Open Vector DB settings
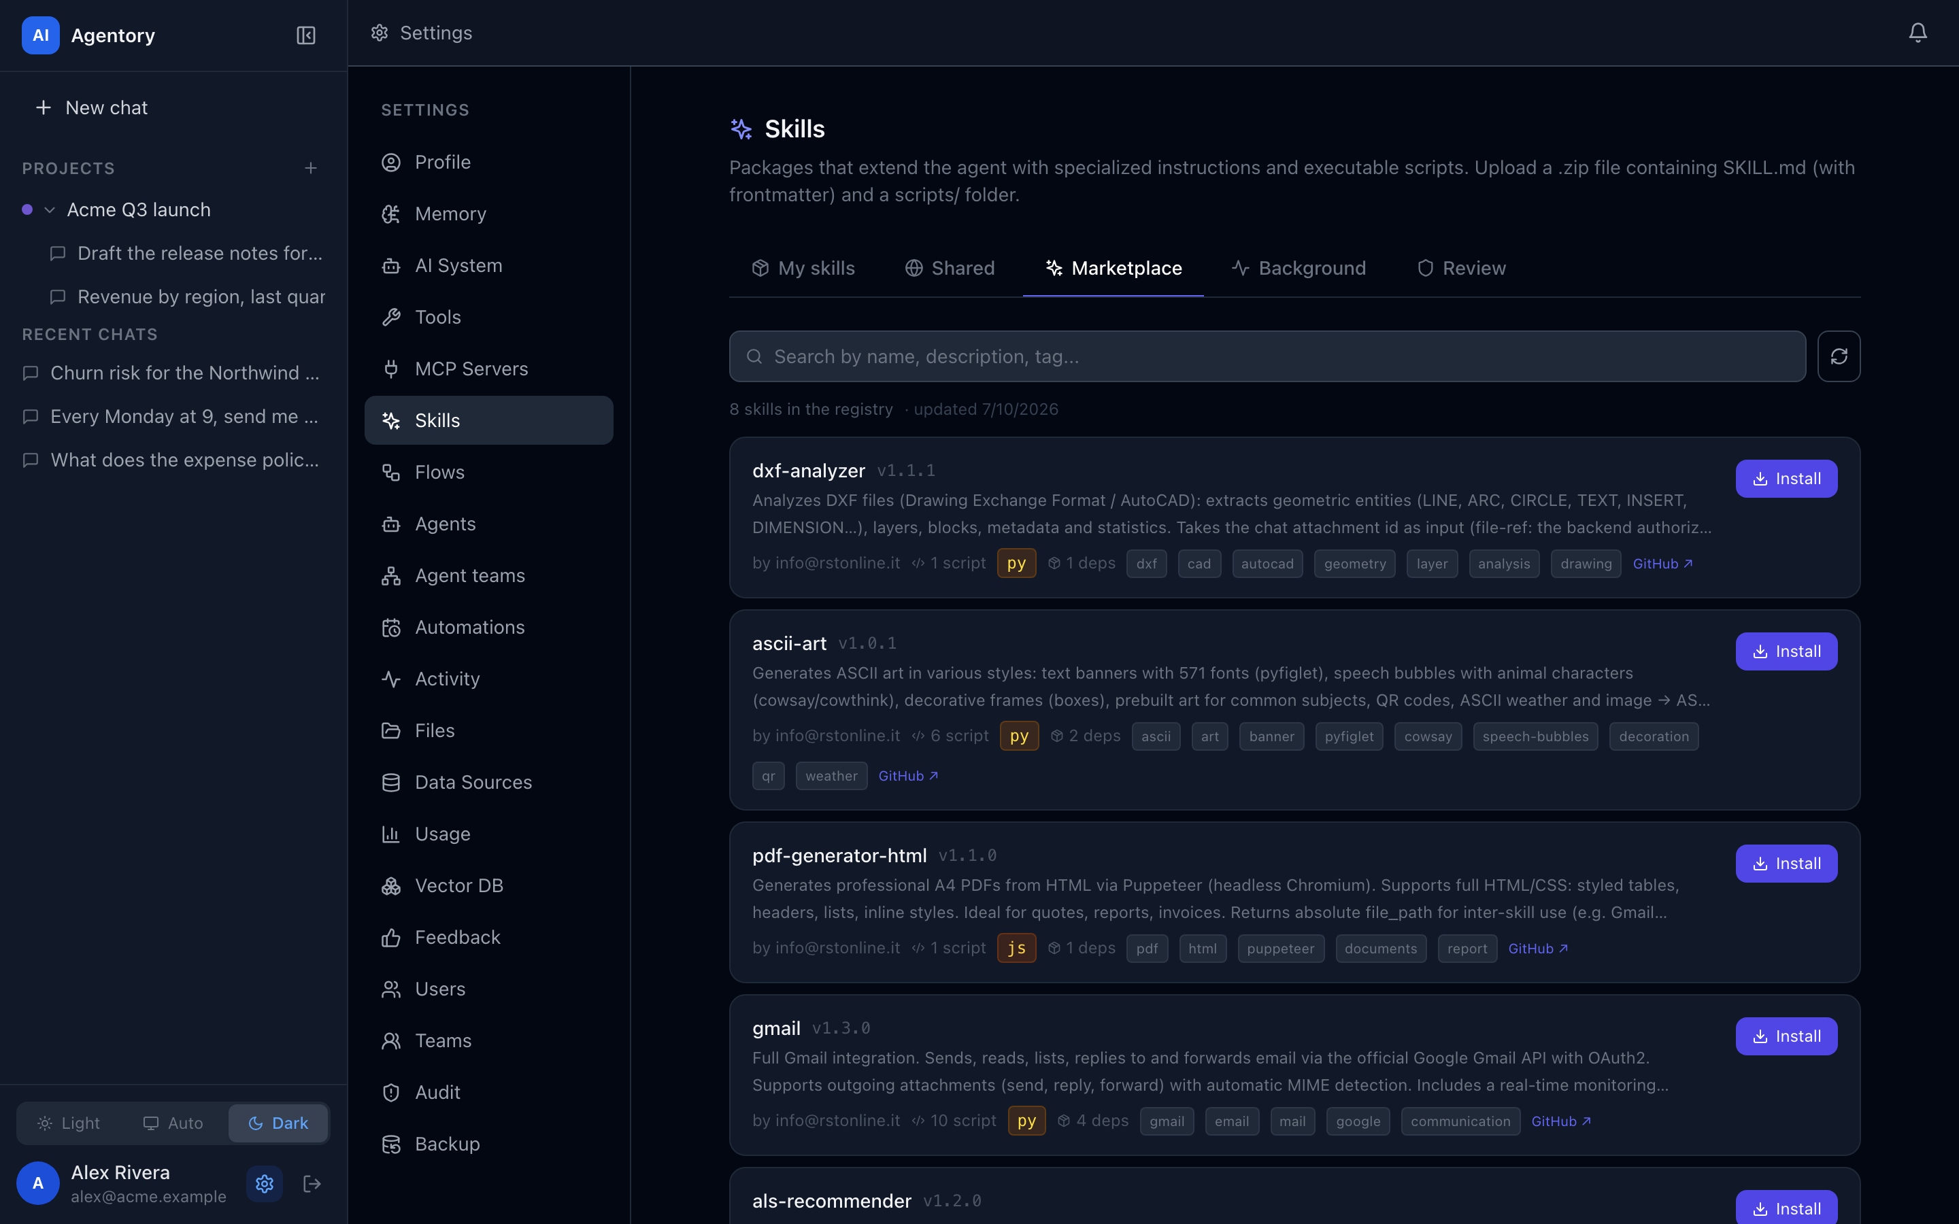Image resolution: width=1959 pixels, height=1224 pixels. point(489,885)
